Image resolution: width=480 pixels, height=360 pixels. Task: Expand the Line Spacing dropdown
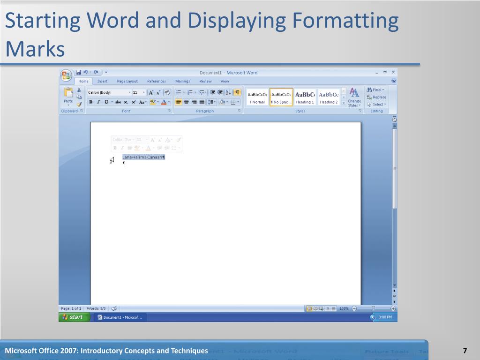tap(211, 102)
